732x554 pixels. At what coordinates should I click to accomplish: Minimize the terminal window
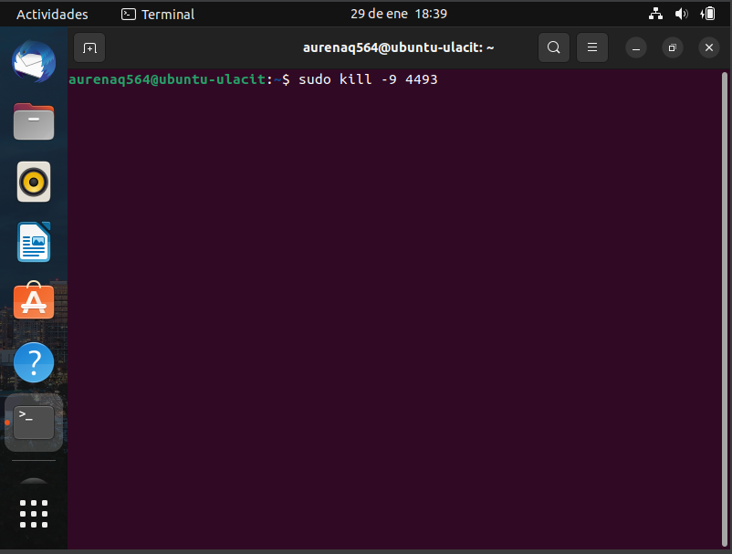(x=636, y=47)
